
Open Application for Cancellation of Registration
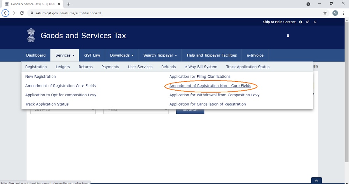(x=208, y=104)
